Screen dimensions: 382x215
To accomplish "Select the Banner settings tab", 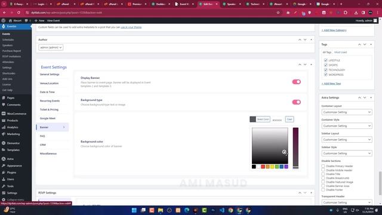I will [52, 127].
